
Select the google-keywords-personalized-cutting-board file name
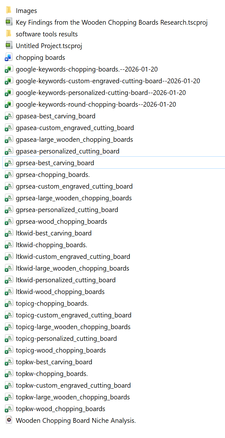coord(101,93)
